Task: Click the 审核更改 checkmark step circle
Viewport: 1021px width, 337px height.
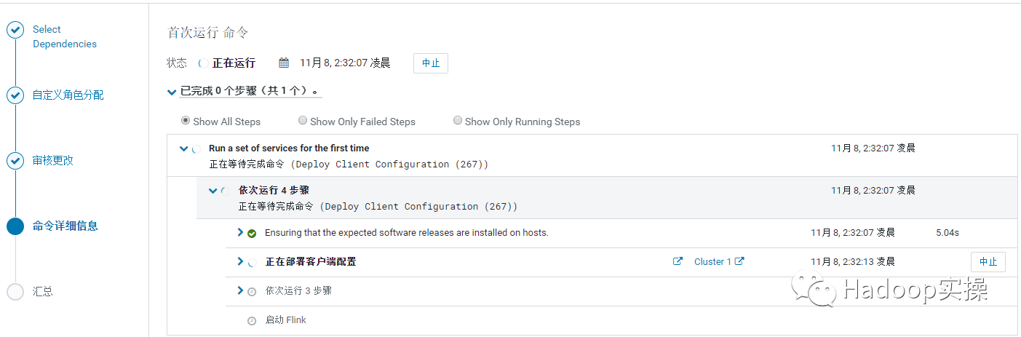Action: coord(15,161)
